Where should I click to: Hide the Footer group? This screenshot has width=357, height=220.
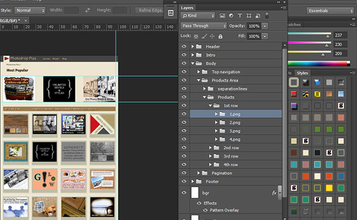184,181
